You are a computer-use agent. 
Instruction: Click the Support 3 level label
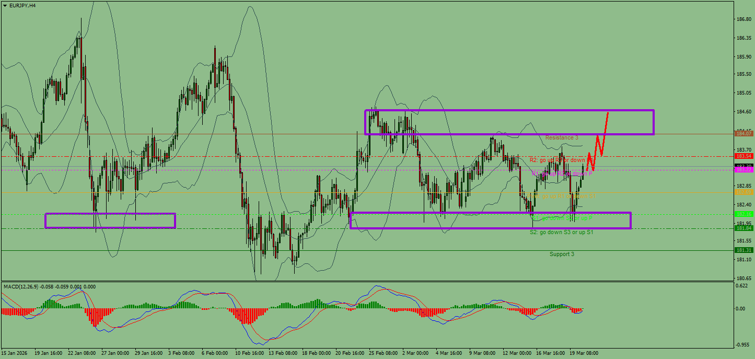[x=562, y=254]
